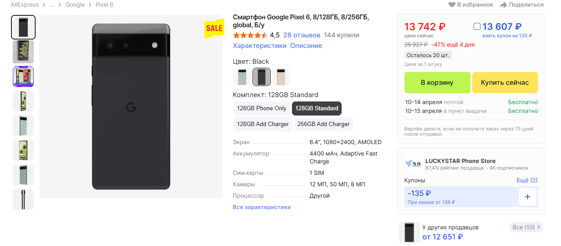Click the heart icon to add to favorites

pyautogui.click(x=452, y=5)
